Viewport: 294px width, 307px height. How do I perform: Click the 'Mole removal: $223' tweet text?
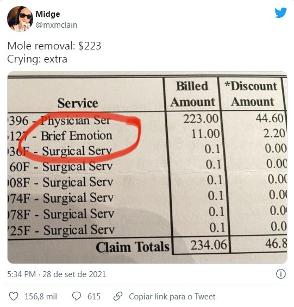point(54,46)
